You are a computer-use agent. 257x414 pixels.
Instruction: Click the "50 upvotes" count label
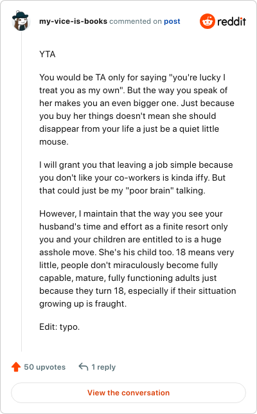click(x=44, y=367)
